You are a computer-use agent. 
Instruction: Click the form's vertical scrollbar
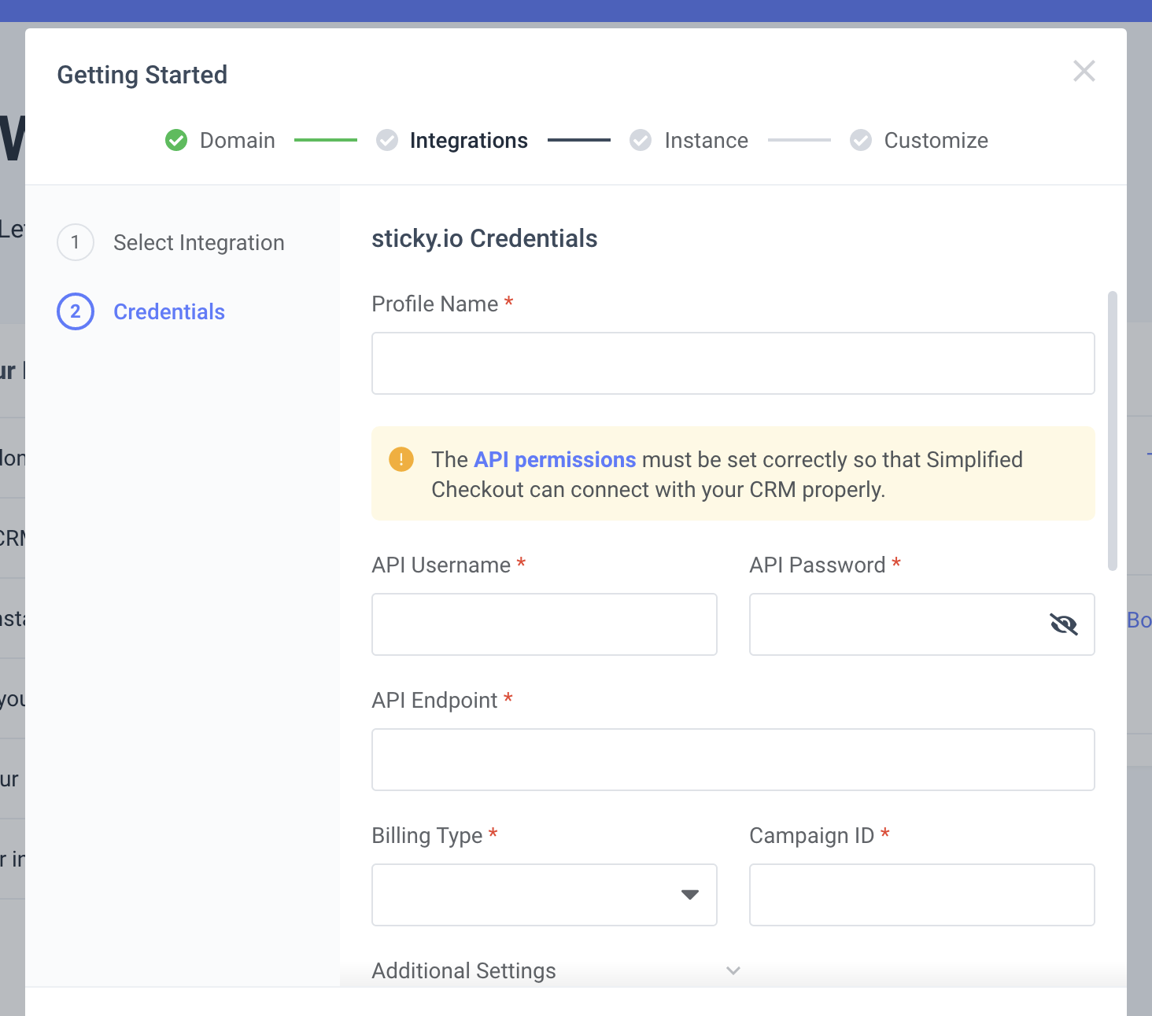pyautogui.click(x=1113, y=431)
